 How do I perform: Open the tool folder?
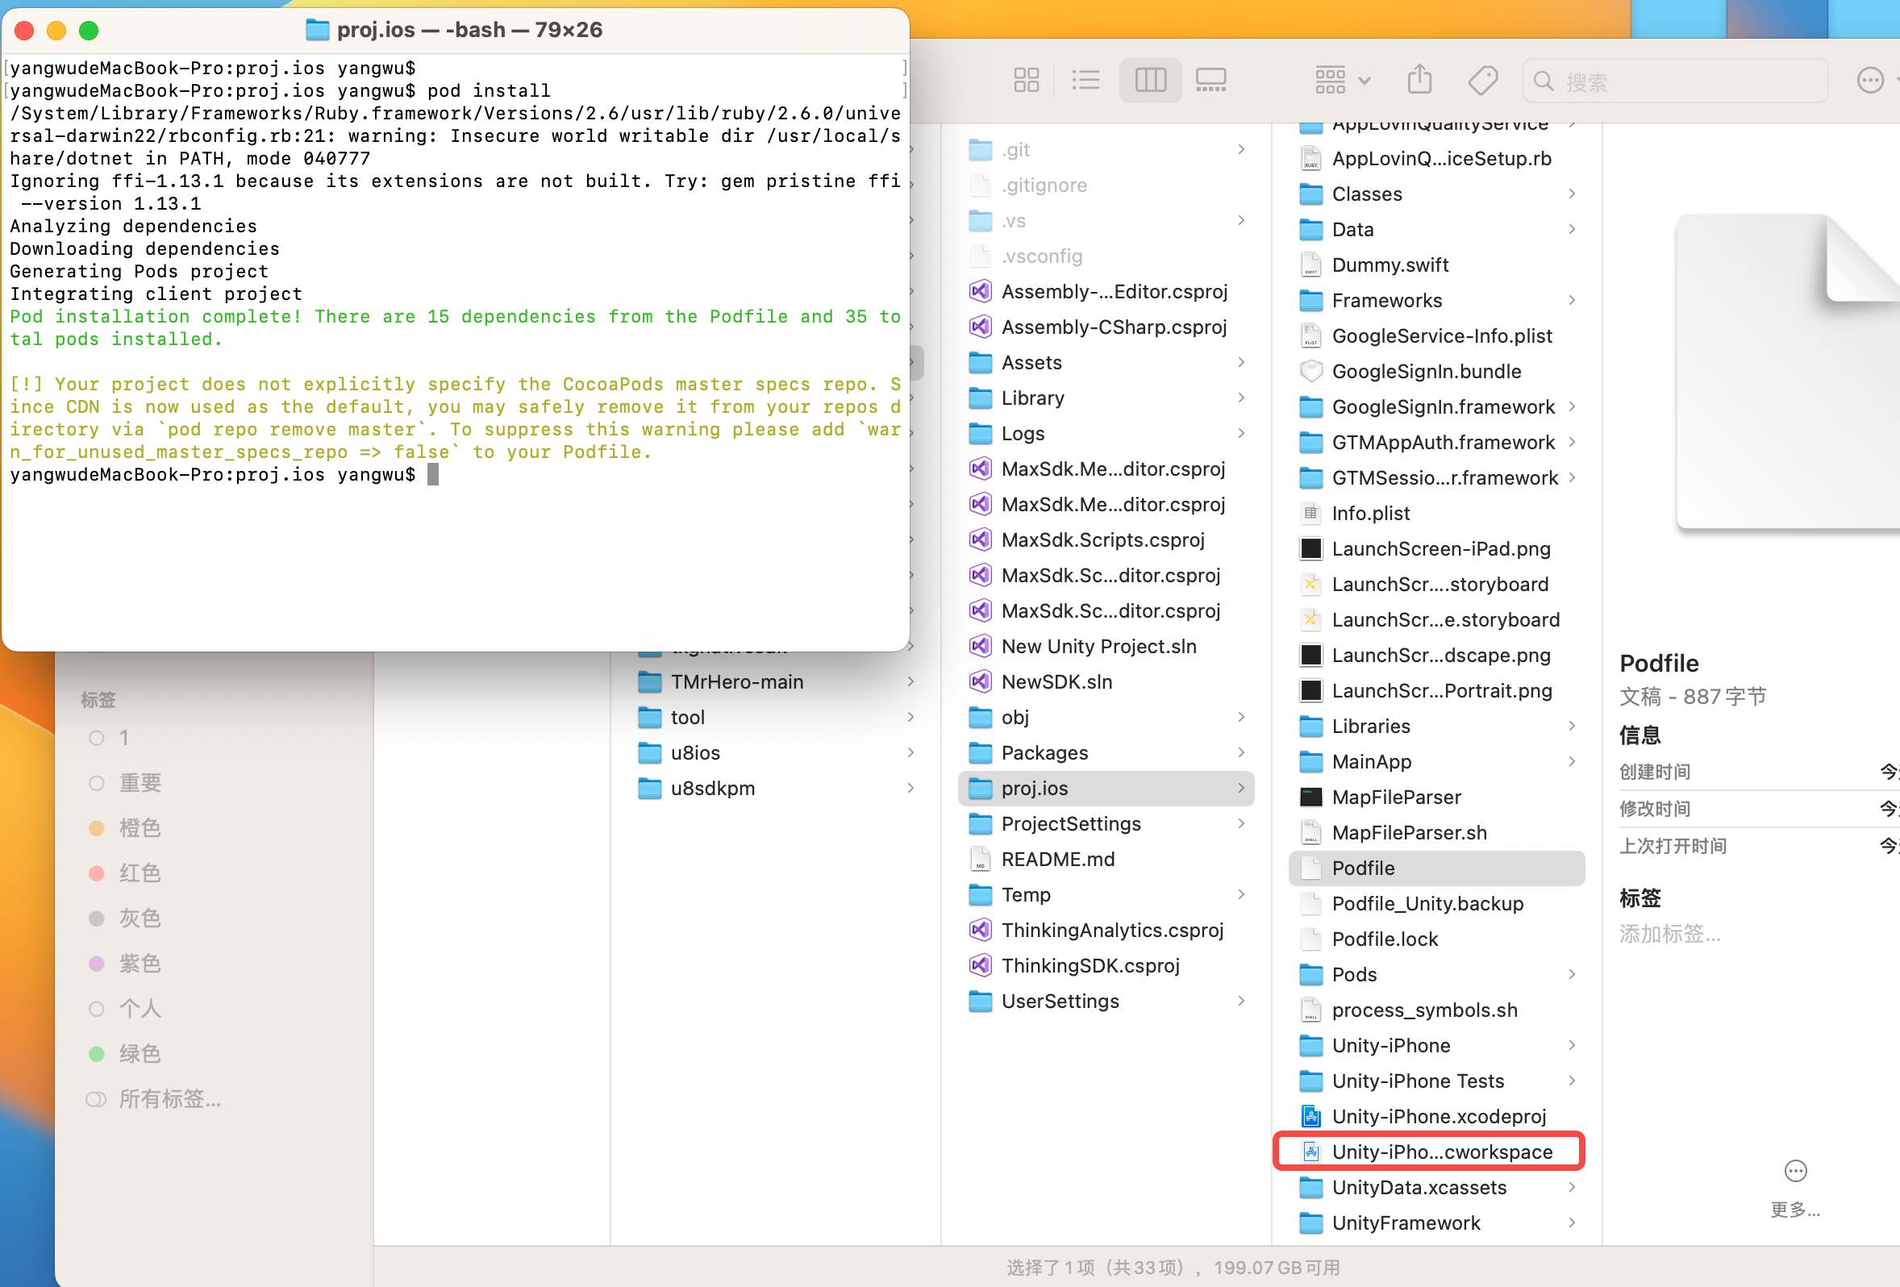pos(775,718)
